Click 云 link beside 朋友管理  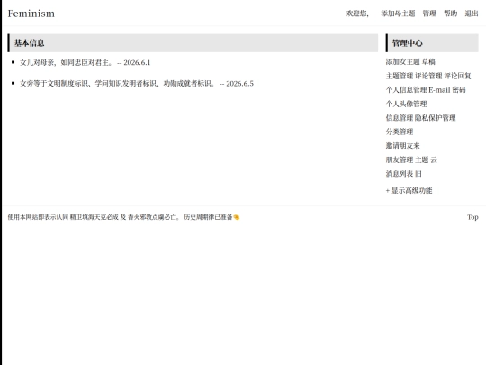(x=434, y=160)
